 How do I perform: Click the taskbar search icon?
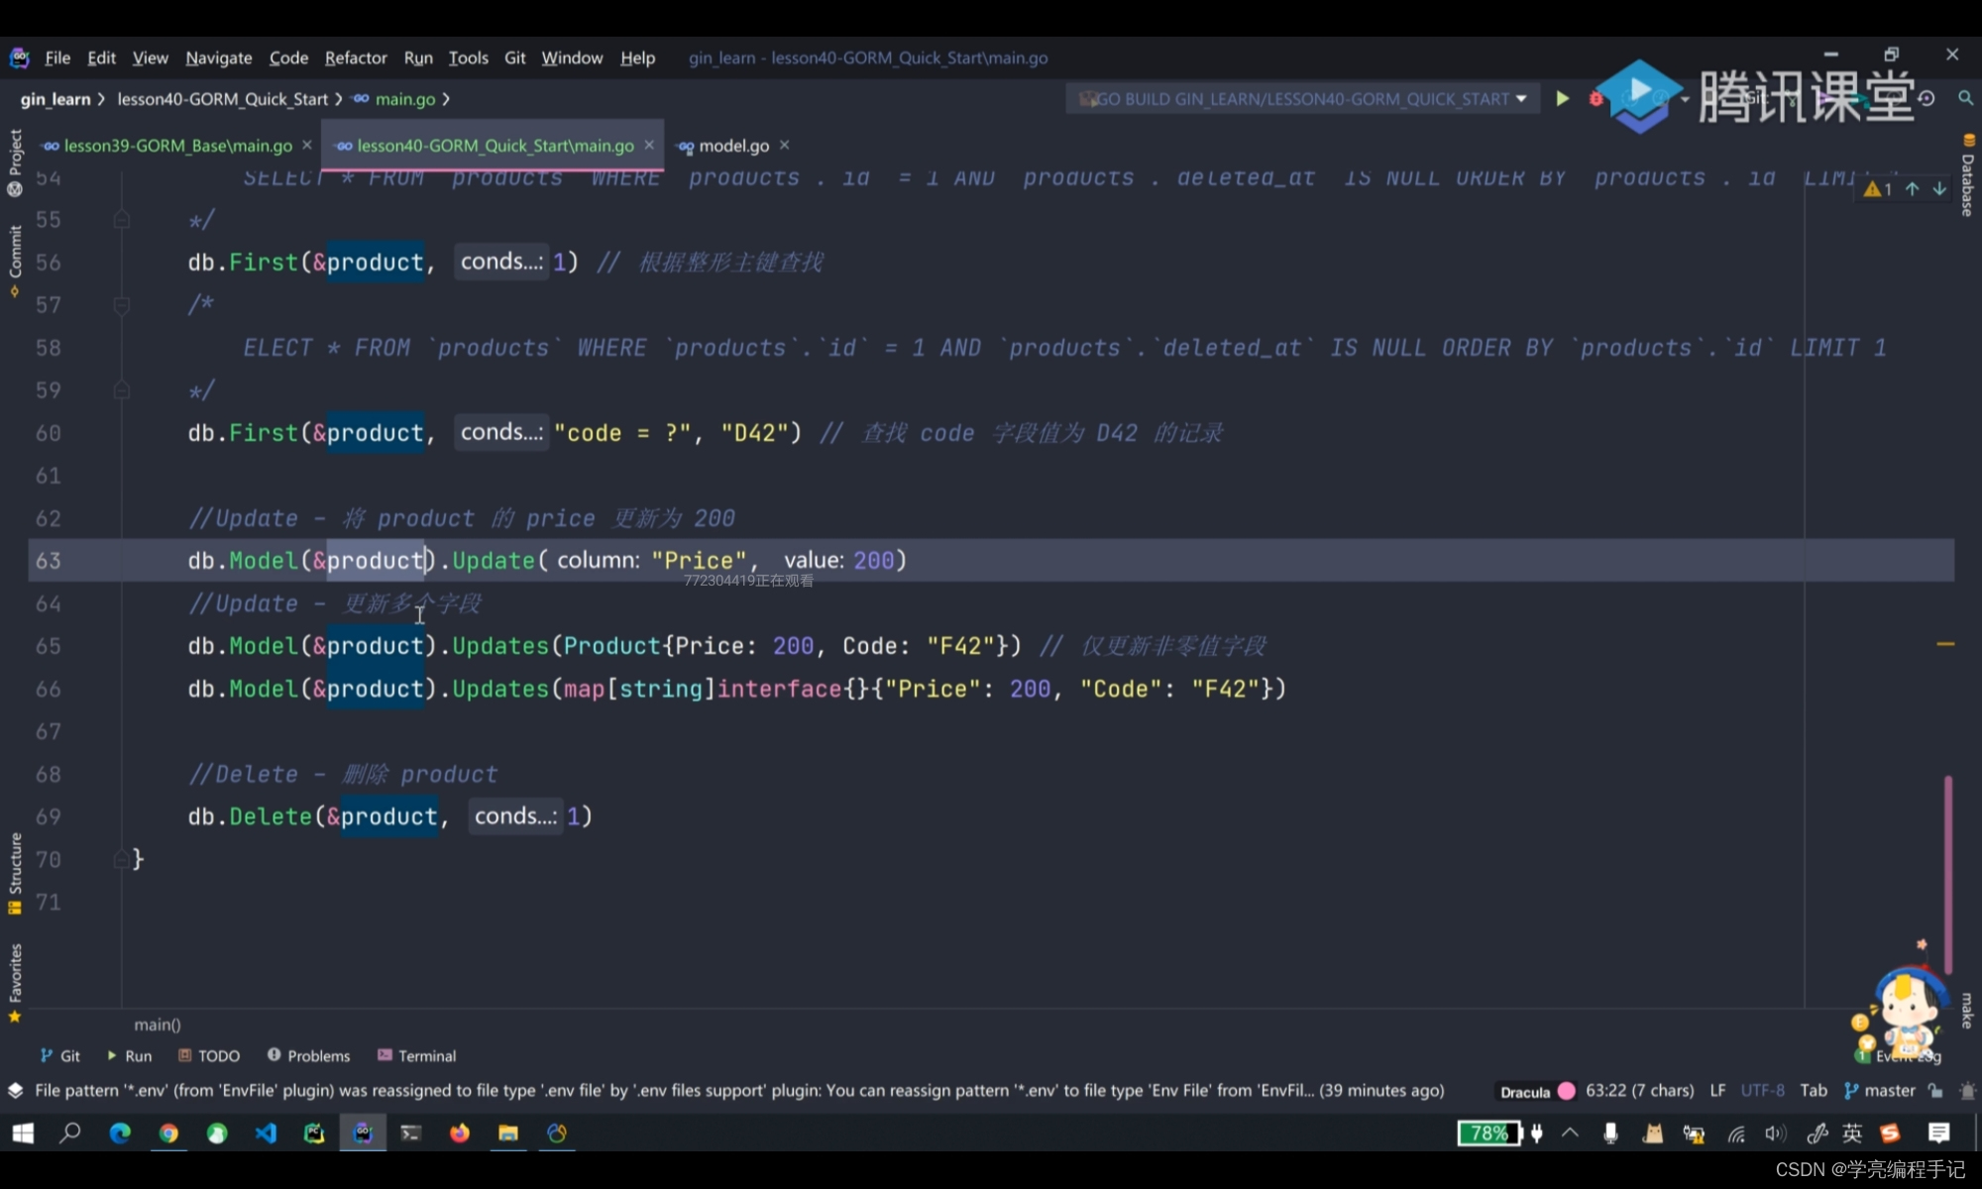point(69,1133)
